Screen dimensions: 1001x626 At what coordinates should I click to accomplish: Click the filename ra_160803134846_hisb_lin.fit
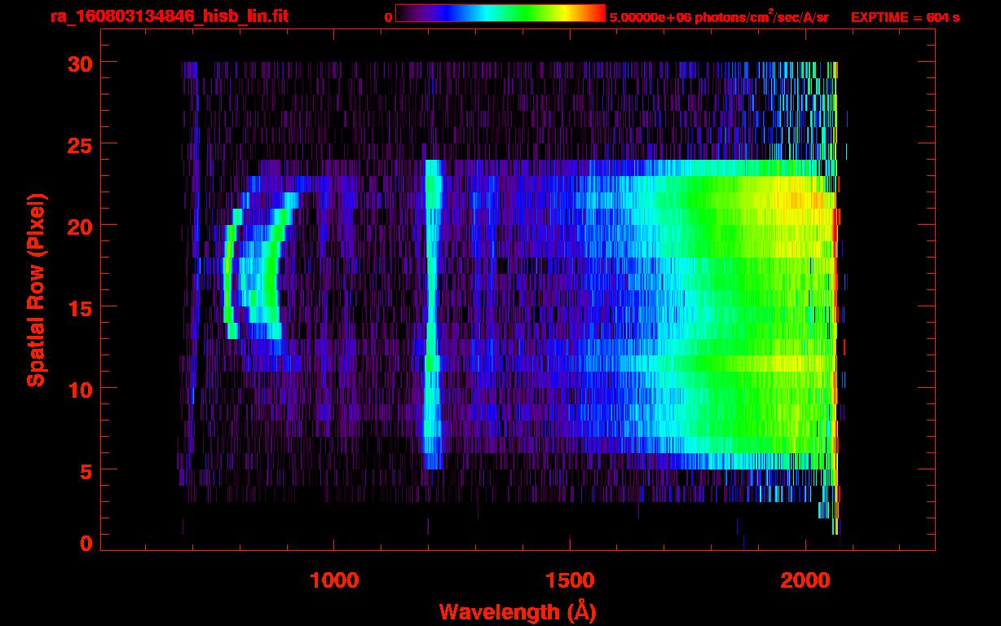169,16
